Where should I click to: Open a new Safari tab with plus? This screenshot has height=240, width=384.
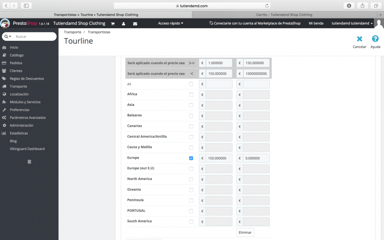pos(380,15)
